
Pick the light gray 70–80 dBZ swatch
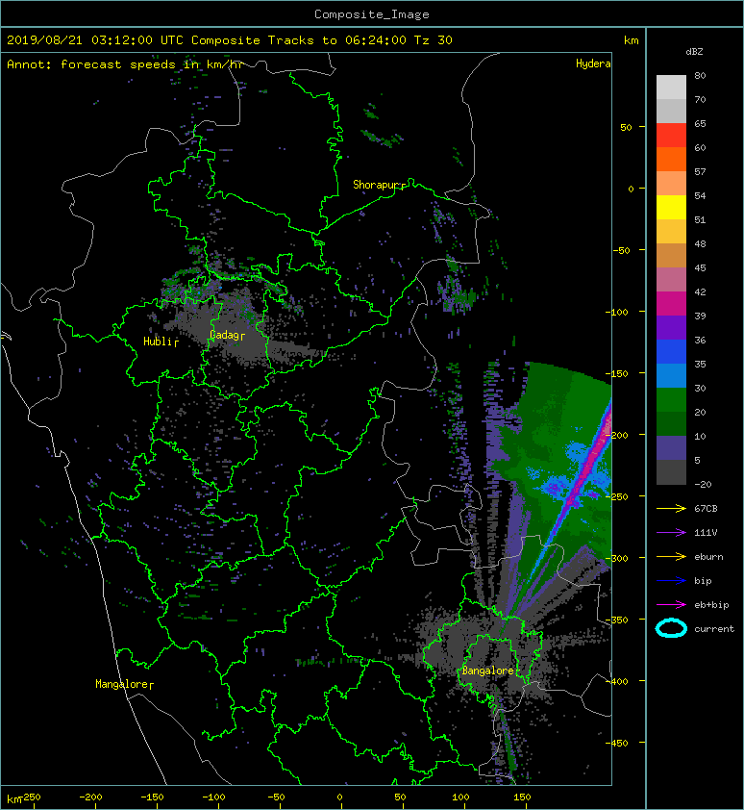(x=671, y=88)
